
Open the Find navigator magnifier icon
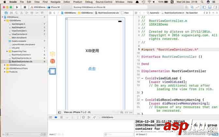(x=17, y=13)
